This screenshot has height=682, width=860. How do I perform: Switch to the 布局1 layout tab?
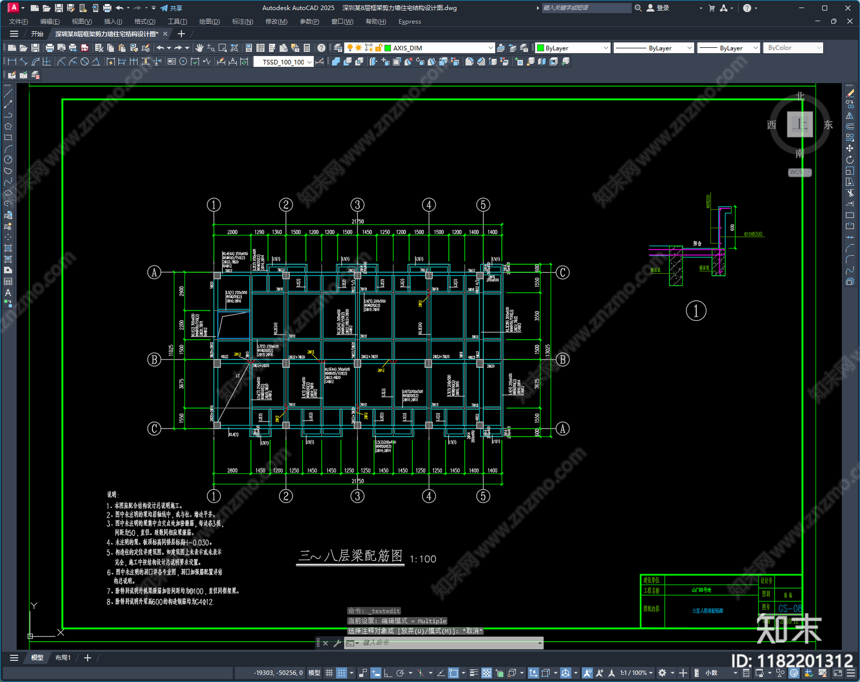click(x=63, y=658)
